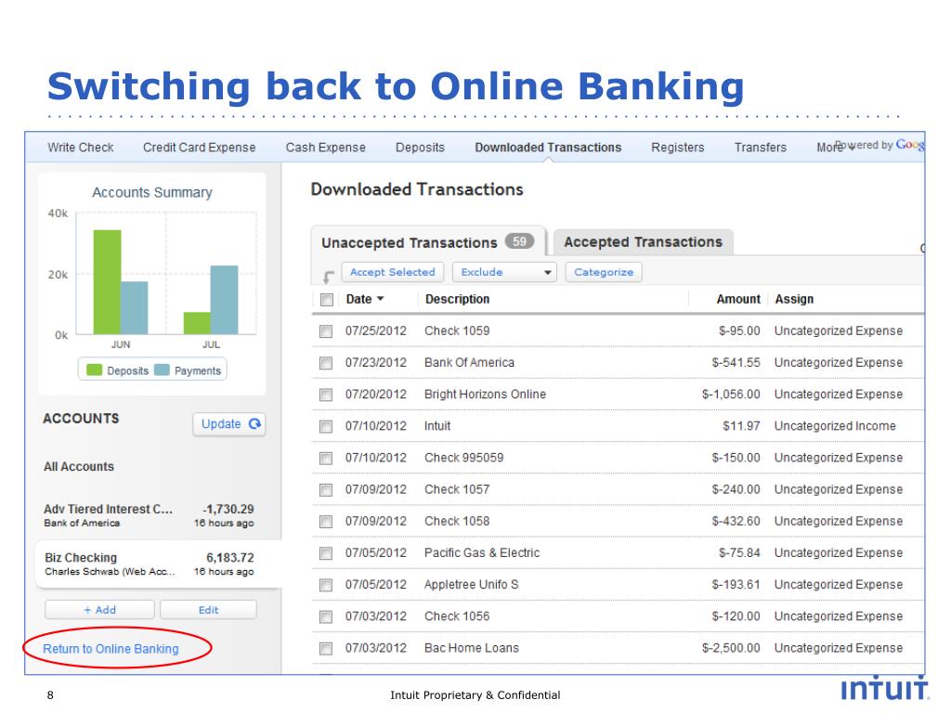Check the box for Appletree Unifo S
This screenshot has height=713, width=951.
326,585
